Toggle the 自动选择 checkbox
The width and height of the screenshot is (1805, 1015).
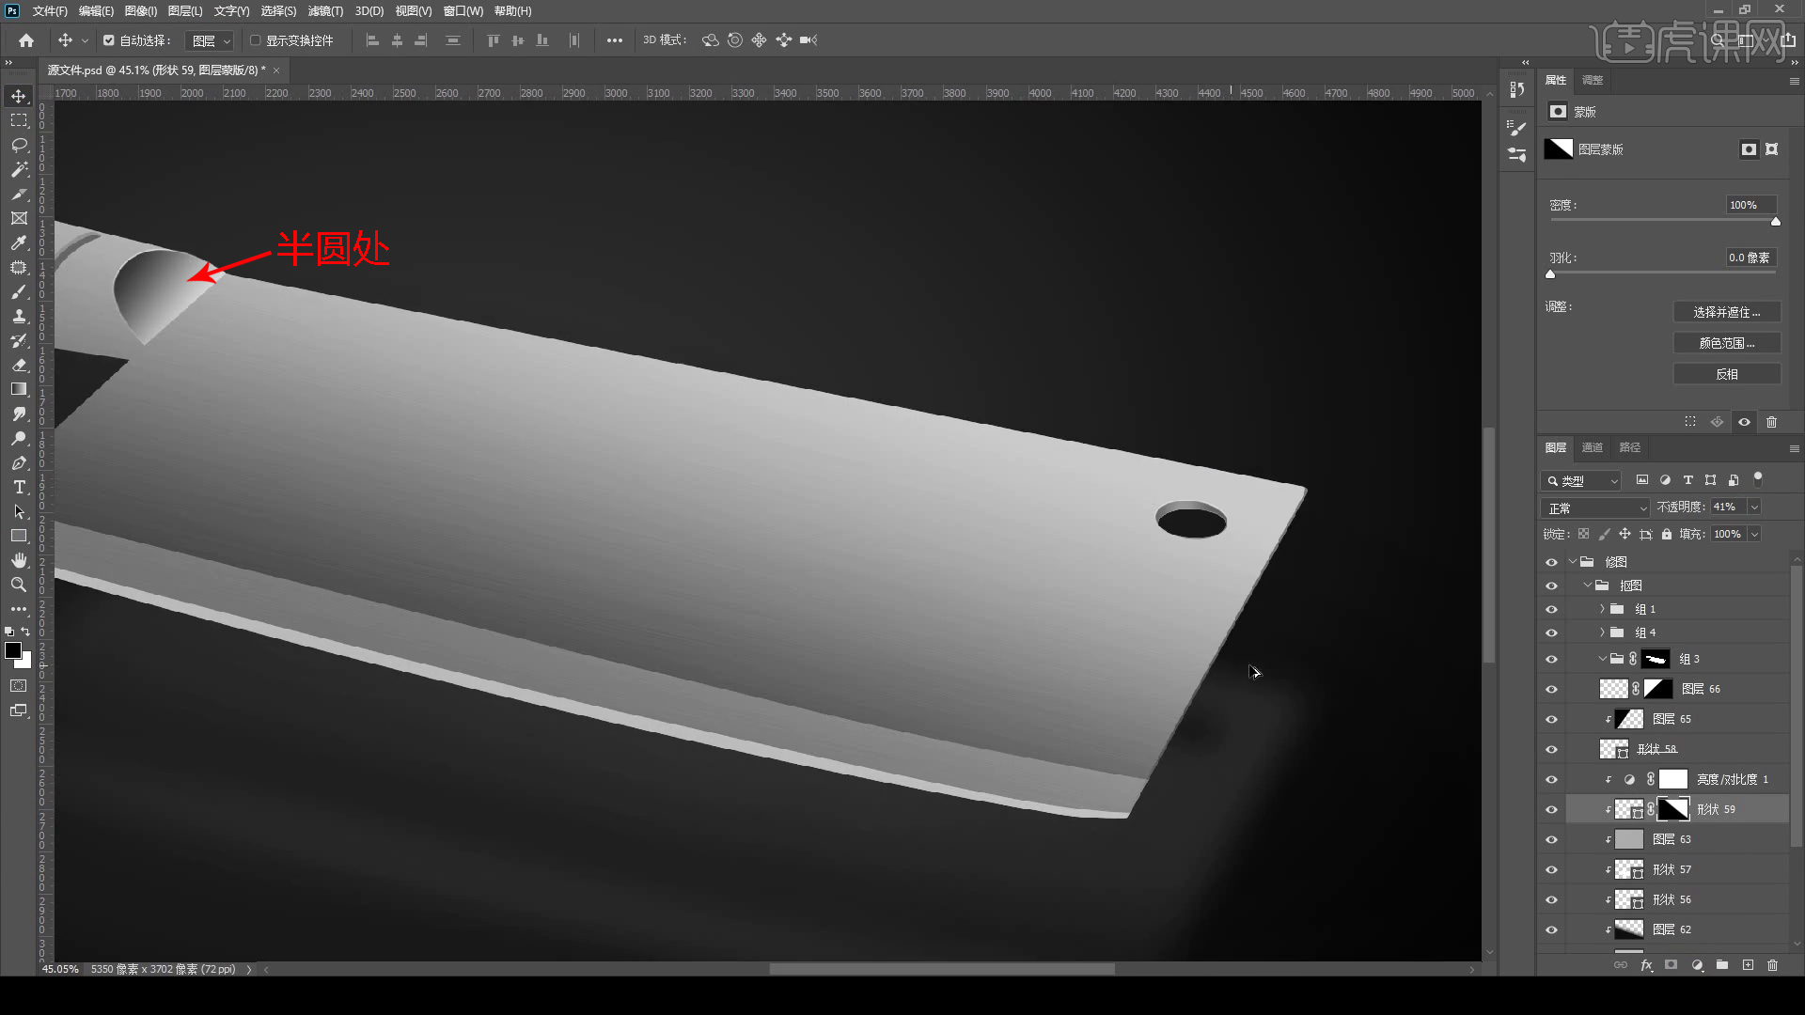(x=109, y=40)
